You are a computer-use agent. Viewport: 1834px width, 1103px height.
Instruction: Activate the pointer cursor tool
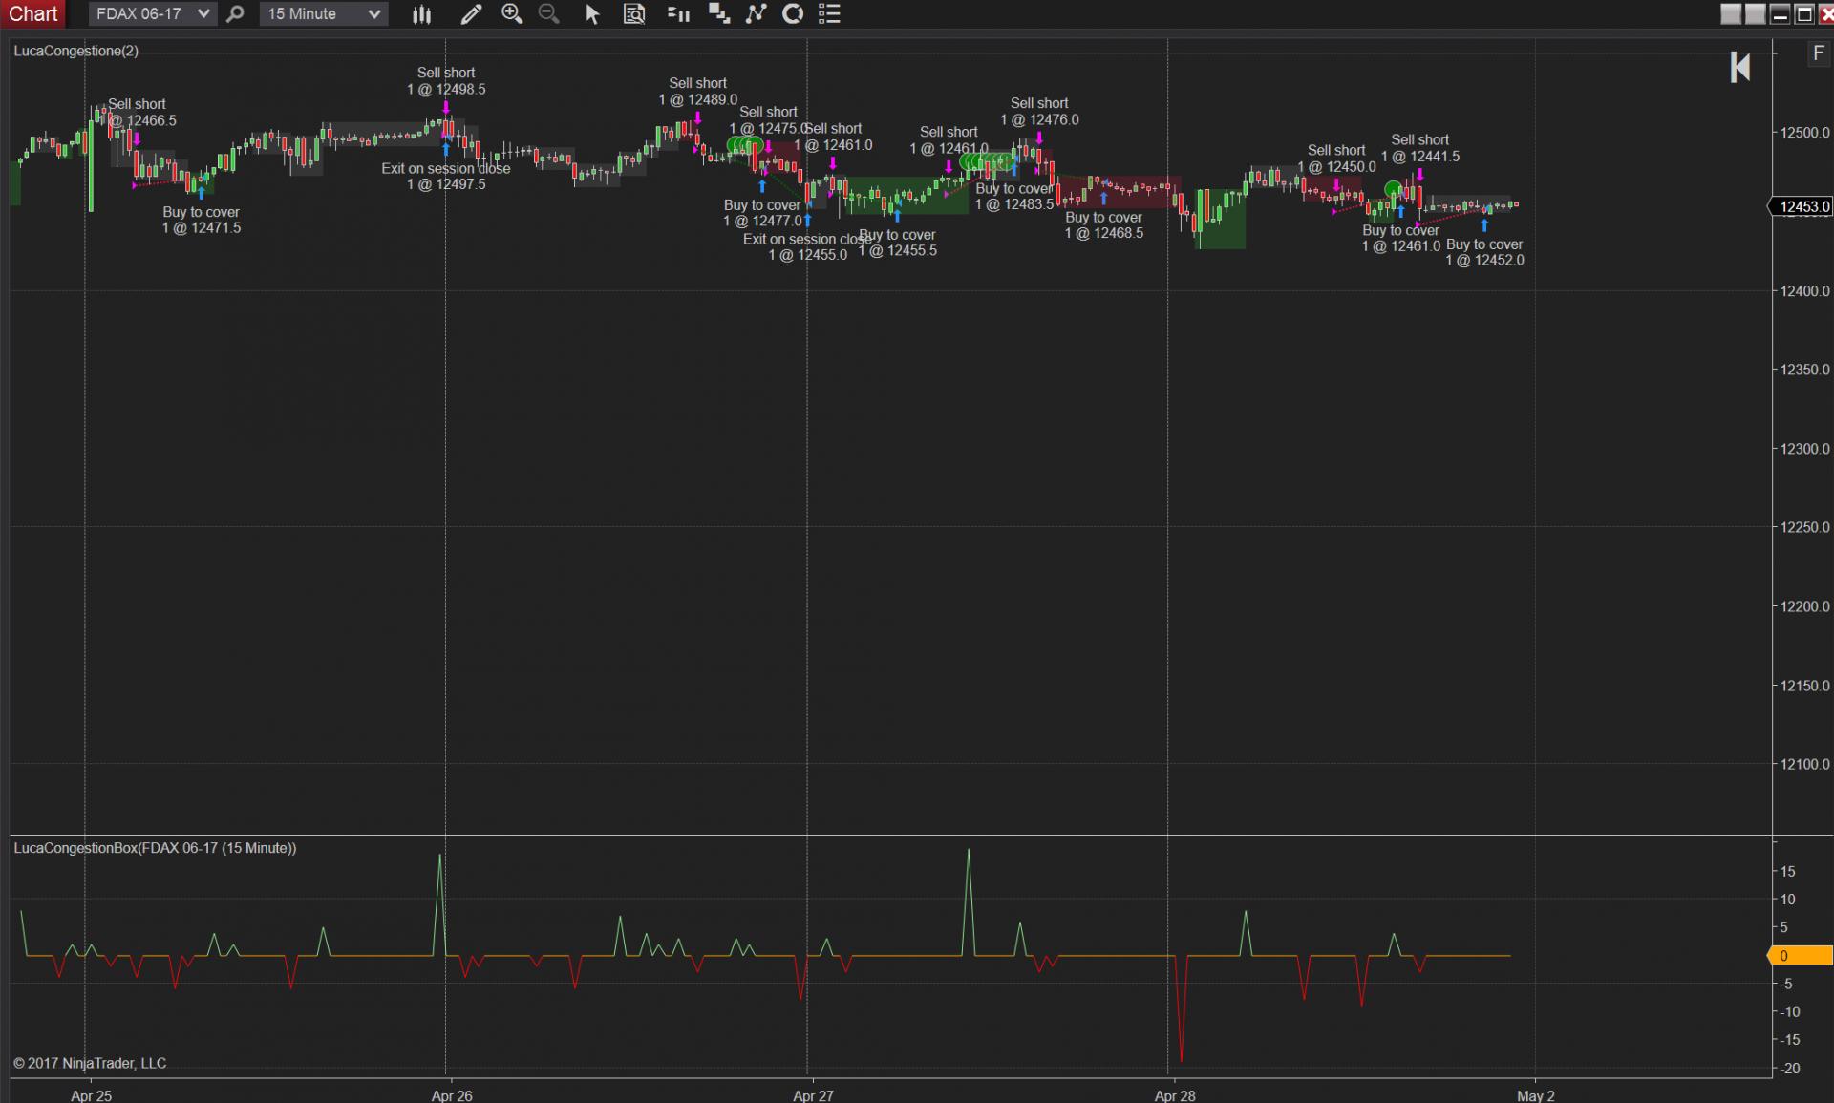[592, 14]
